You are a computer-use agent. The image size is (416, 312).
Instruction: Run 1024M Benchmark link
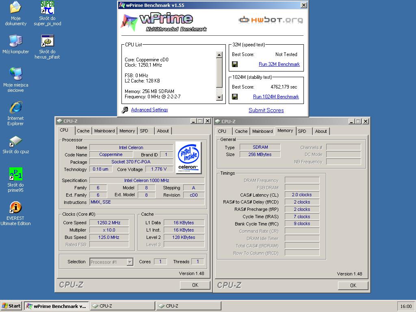[x=276, y=97]
